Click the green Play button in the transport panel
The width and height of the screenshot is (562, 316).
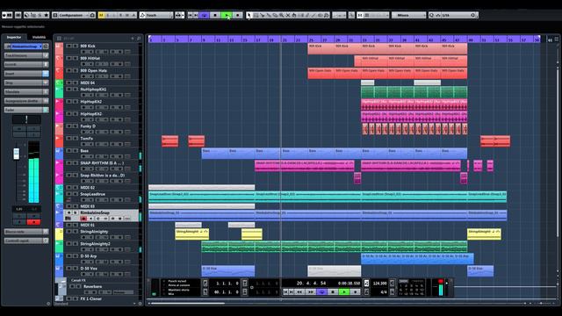click(344, 292)
